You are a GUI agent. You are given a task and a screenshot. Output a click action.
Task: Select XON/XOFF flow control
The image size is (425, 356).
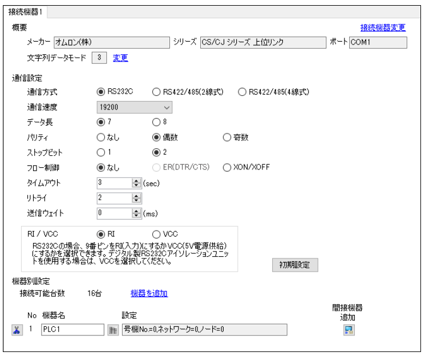pos(227,167)
